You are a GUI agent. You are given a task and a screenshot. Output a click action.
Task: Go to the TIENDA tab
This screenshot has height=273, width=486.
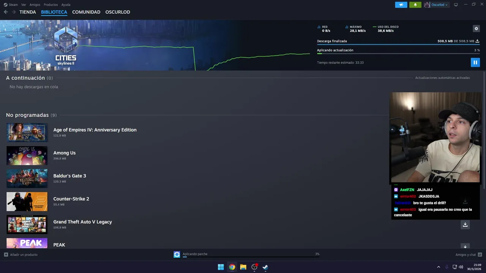click(x=28, y=12)
